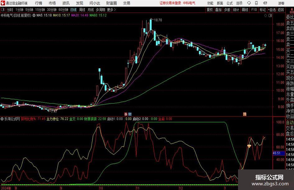Viewport: 294px width, 190px height.
Task: Select the 多周期 multi-period view
Action: (100, 10)
